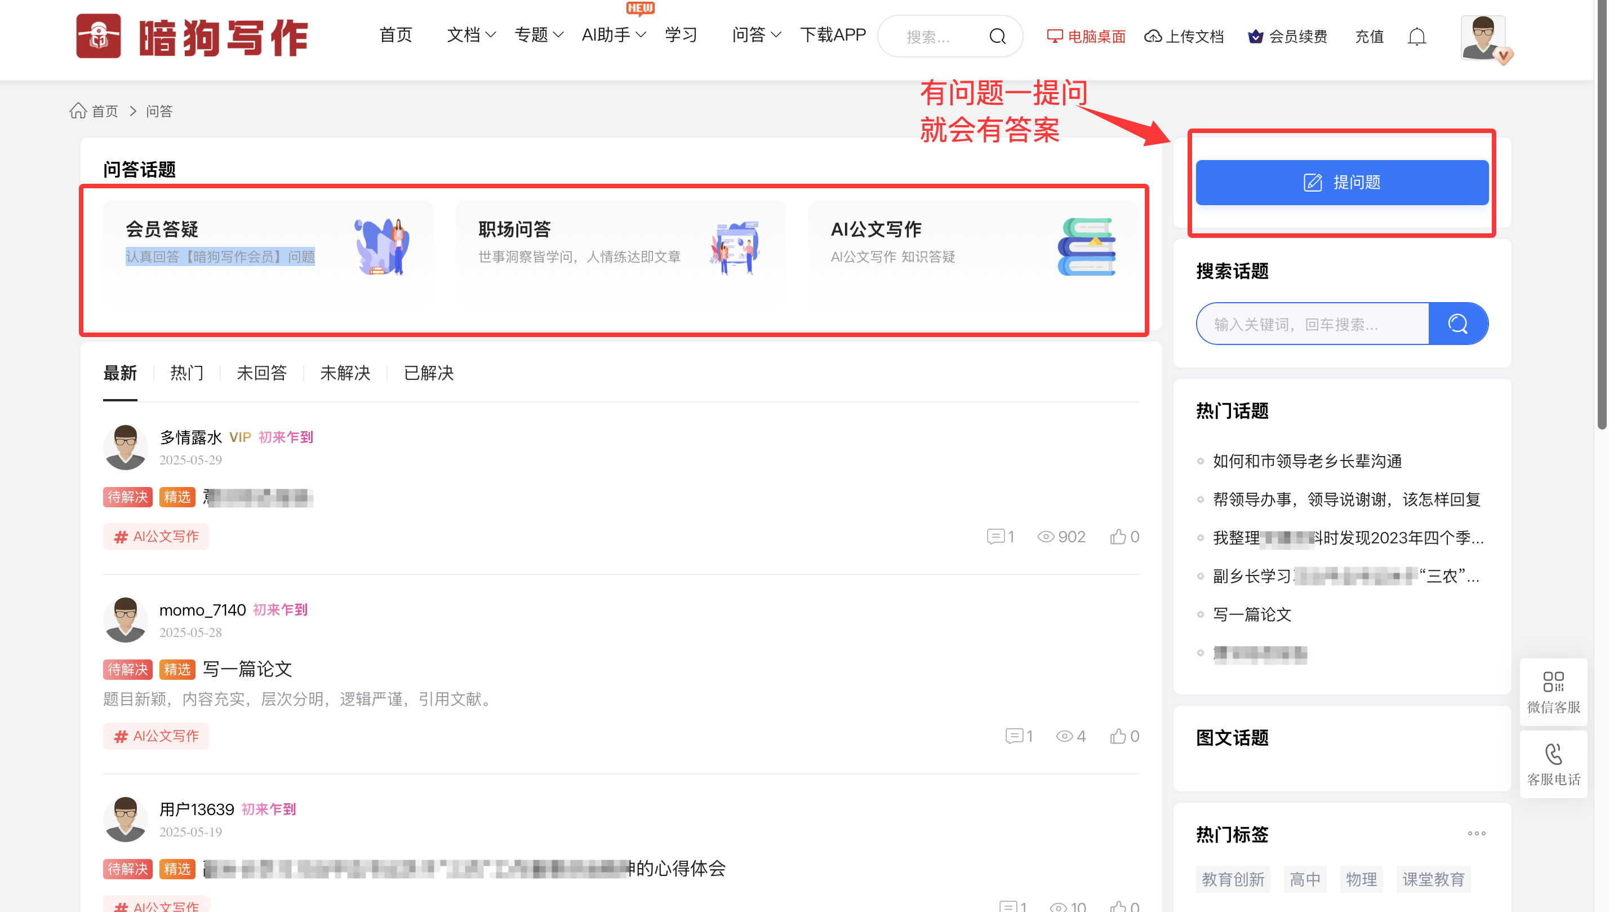Click the 职场问答 topic illustration

[x=735, y=247]
